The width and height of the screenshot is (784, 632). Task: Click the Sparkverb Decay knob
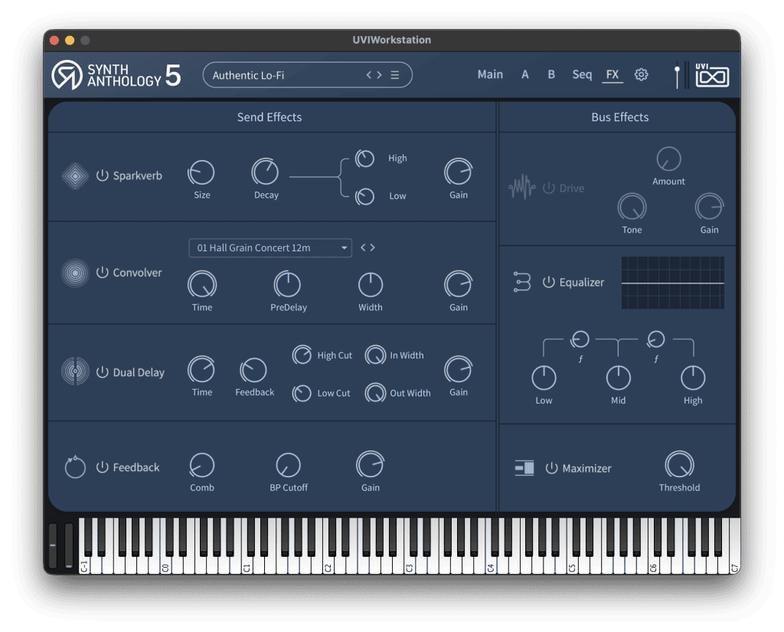pos(266,172)
